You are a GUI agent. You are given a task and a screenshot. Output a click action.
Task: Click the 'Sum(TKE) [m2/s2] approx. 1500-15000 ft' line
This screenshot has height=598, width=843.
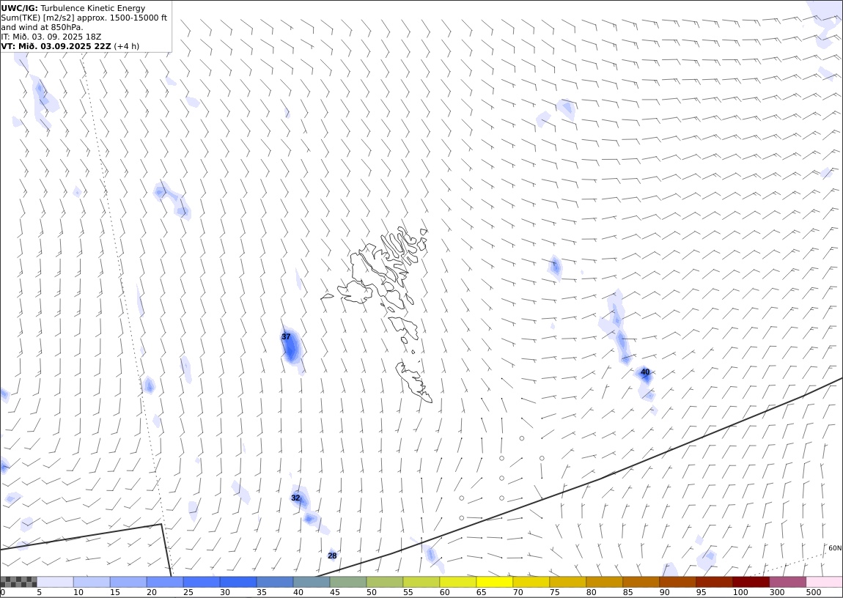click(84, 18)
